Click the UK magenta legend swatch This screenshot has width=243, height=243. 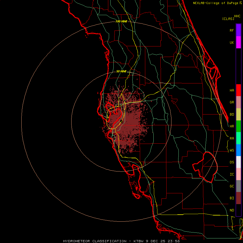click(238, 42)
